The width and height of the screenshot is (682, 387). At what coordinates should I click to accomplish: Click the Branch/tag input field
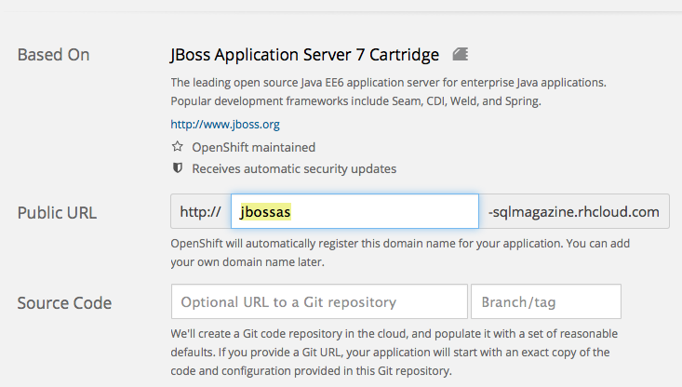546,301
